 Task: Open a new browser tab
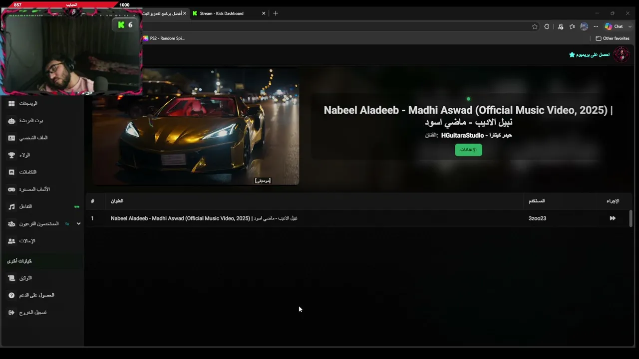[x=276, y=13]
